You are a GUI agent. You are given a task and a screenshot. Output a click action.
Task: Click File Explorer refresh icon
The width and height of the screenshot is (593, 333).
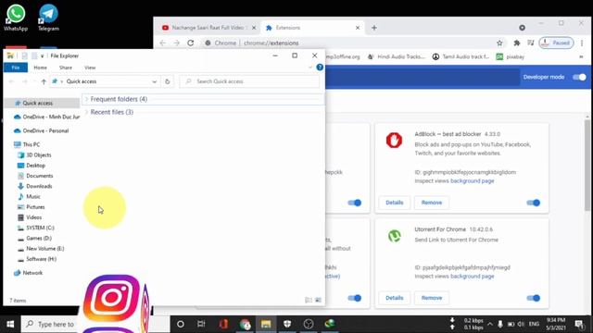(x=167, y=81)
